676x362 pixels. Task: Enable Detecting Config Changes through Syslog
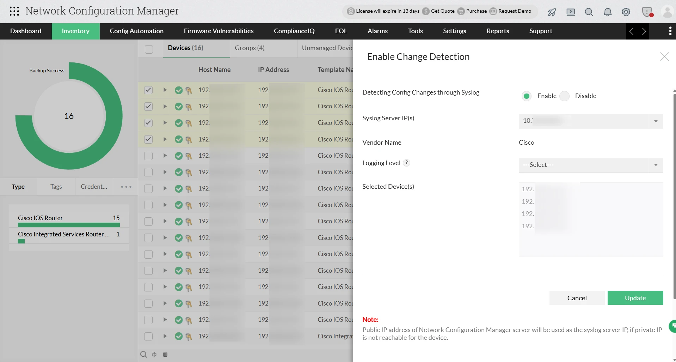coord(526,96)
